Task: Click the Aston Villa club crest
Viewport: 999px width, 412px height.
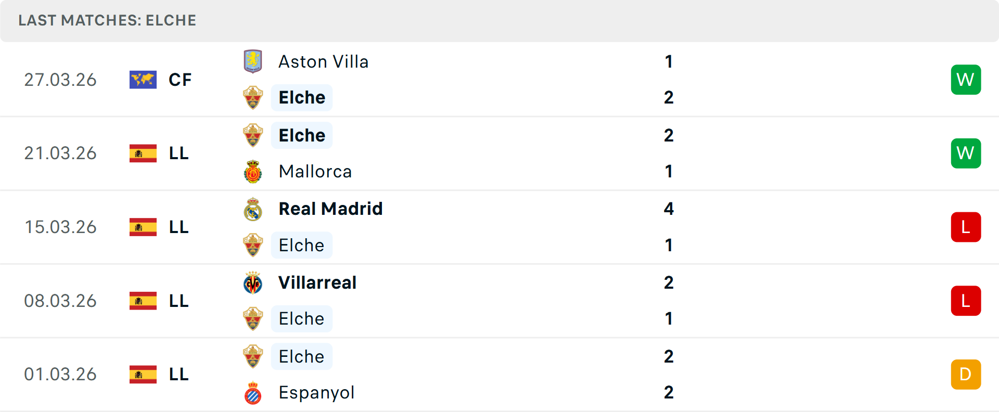Action: [x=253, y=61]
